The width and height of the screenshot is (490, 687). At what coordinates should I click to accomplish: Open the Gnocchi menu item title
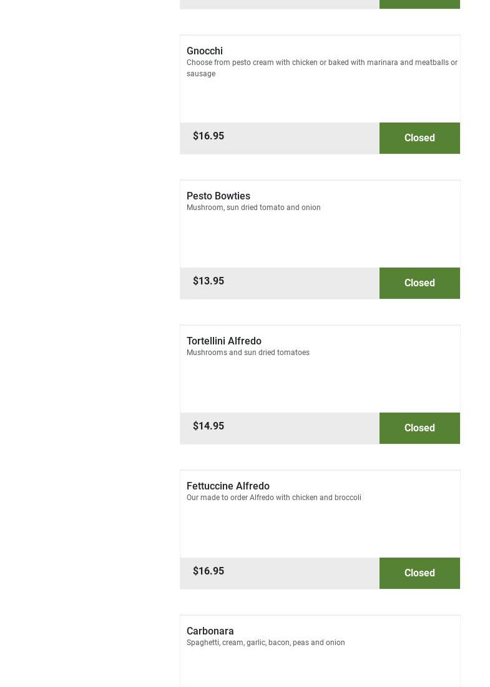click(x=205, y=51)
